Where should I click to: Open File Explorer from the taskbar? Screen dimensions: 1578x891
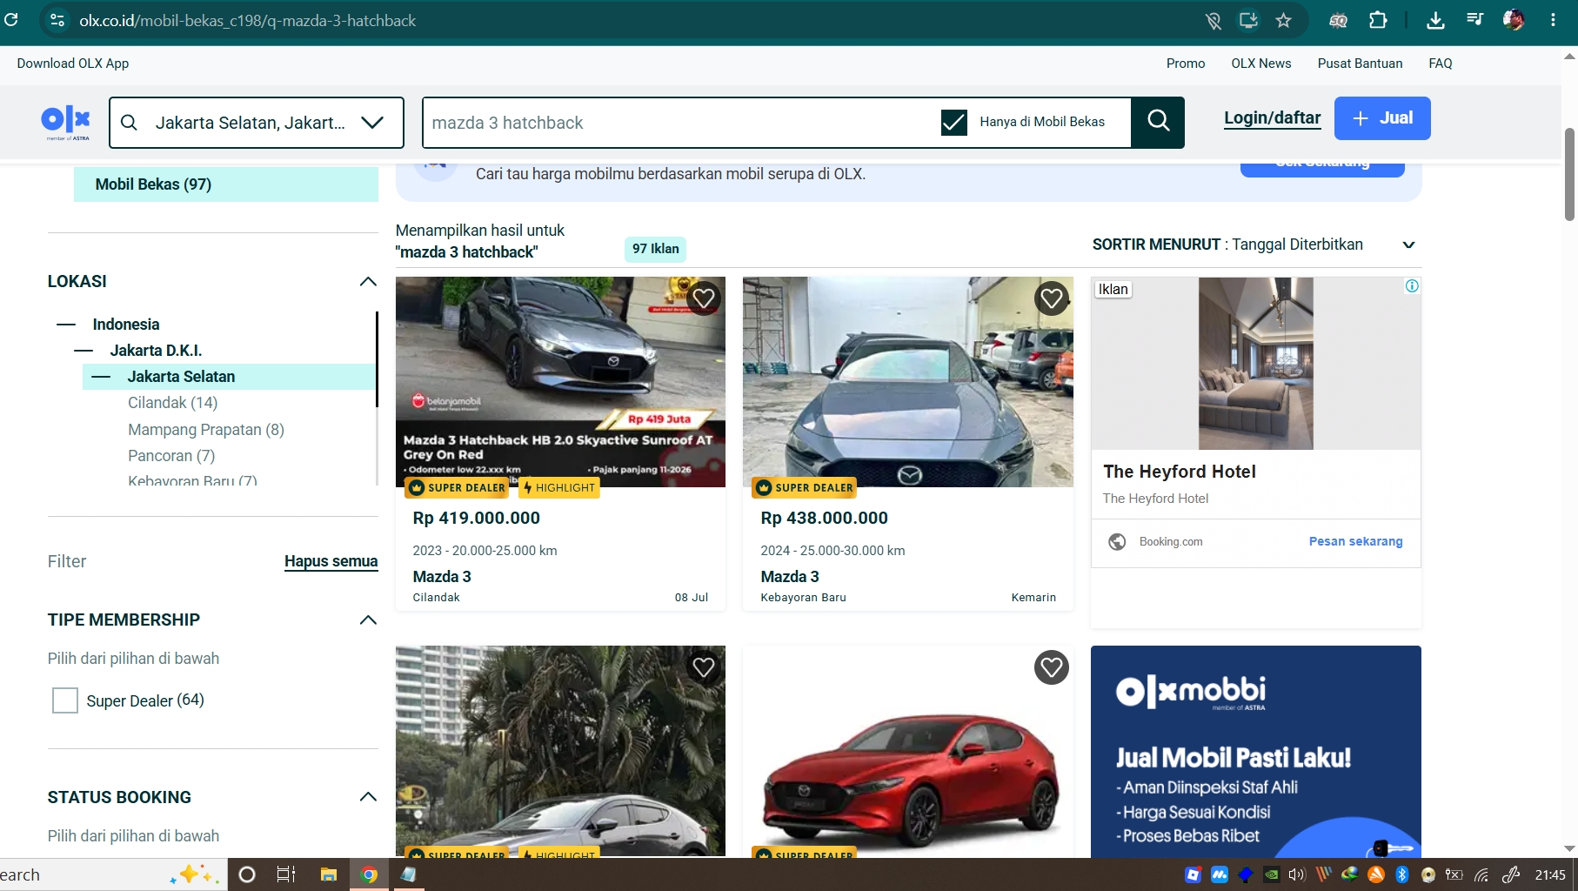click(x=329, y=874)
